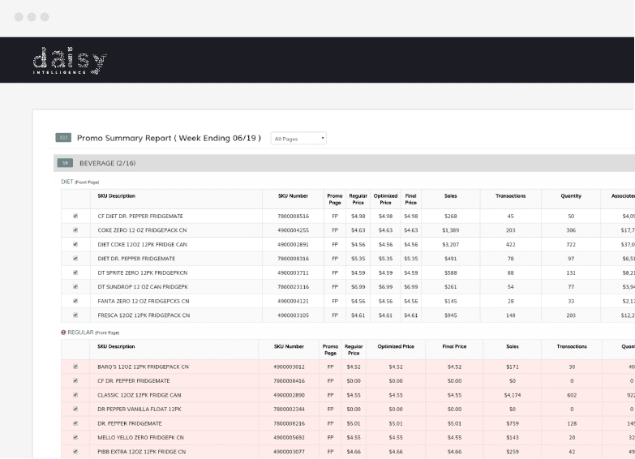Click SKU Description header in DIET table
The width and height of the screenshot is (635, 459).
click(x=116, y=196)
